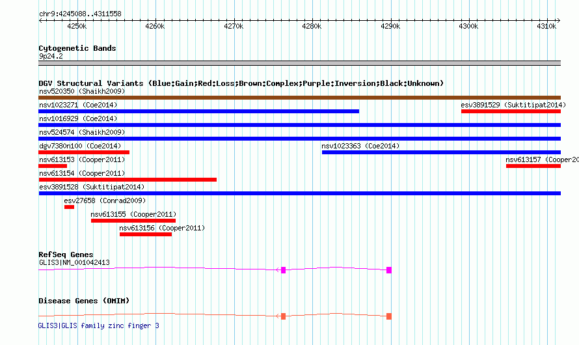Click the esv3891528 (Suktitipat2014) label
This screenshot has height=345, width=579.
92,187
